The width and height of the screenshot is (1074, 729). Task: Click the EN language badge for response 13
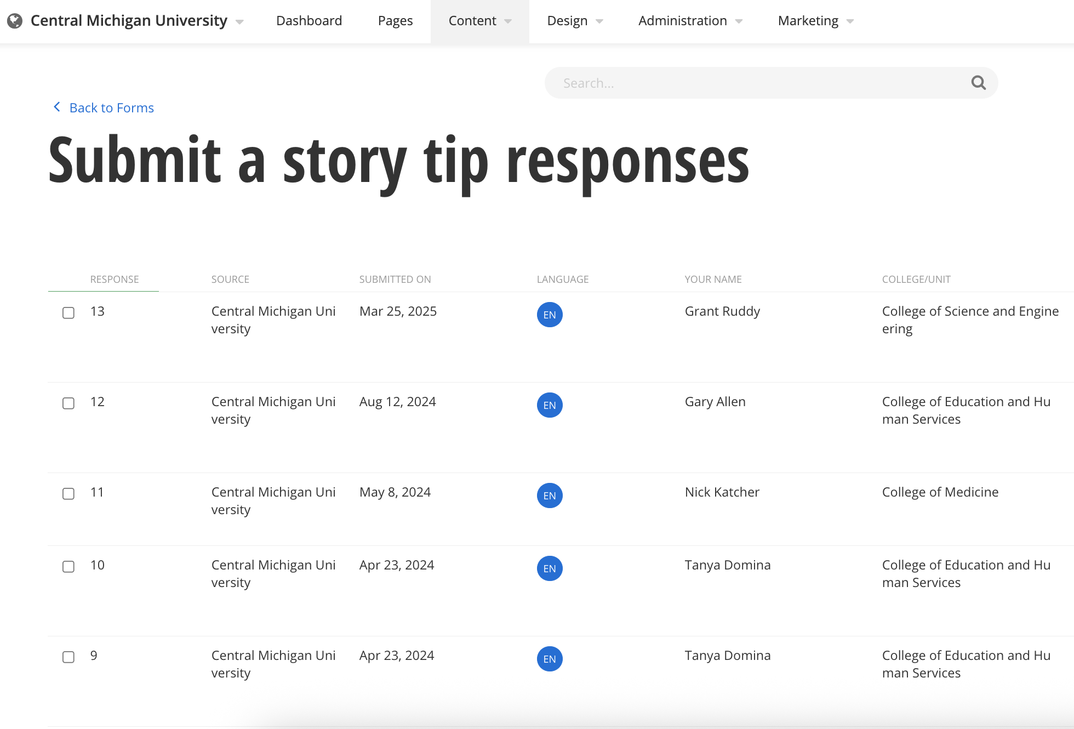pos(549,315)
